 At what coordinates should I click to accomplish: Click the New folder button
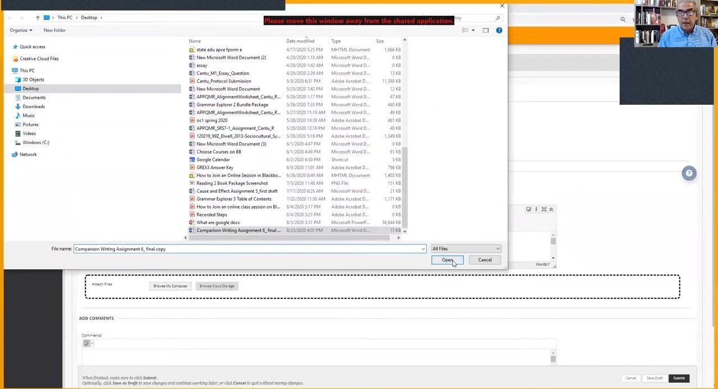click(54, 30)
